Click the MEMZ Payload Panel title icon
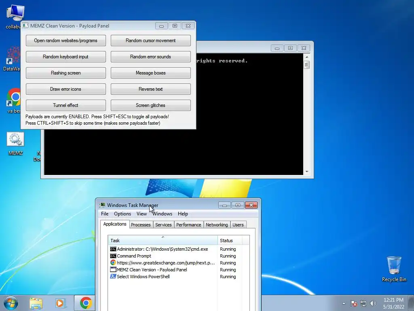 [x=25, y=26]
